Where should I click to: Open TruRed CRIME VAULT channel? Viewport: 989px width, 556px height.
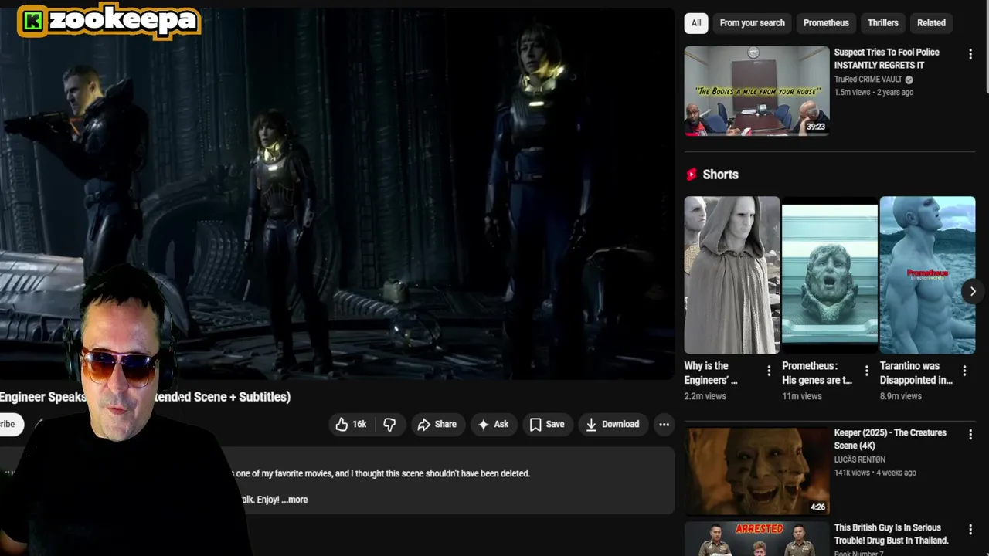(868, 80)
